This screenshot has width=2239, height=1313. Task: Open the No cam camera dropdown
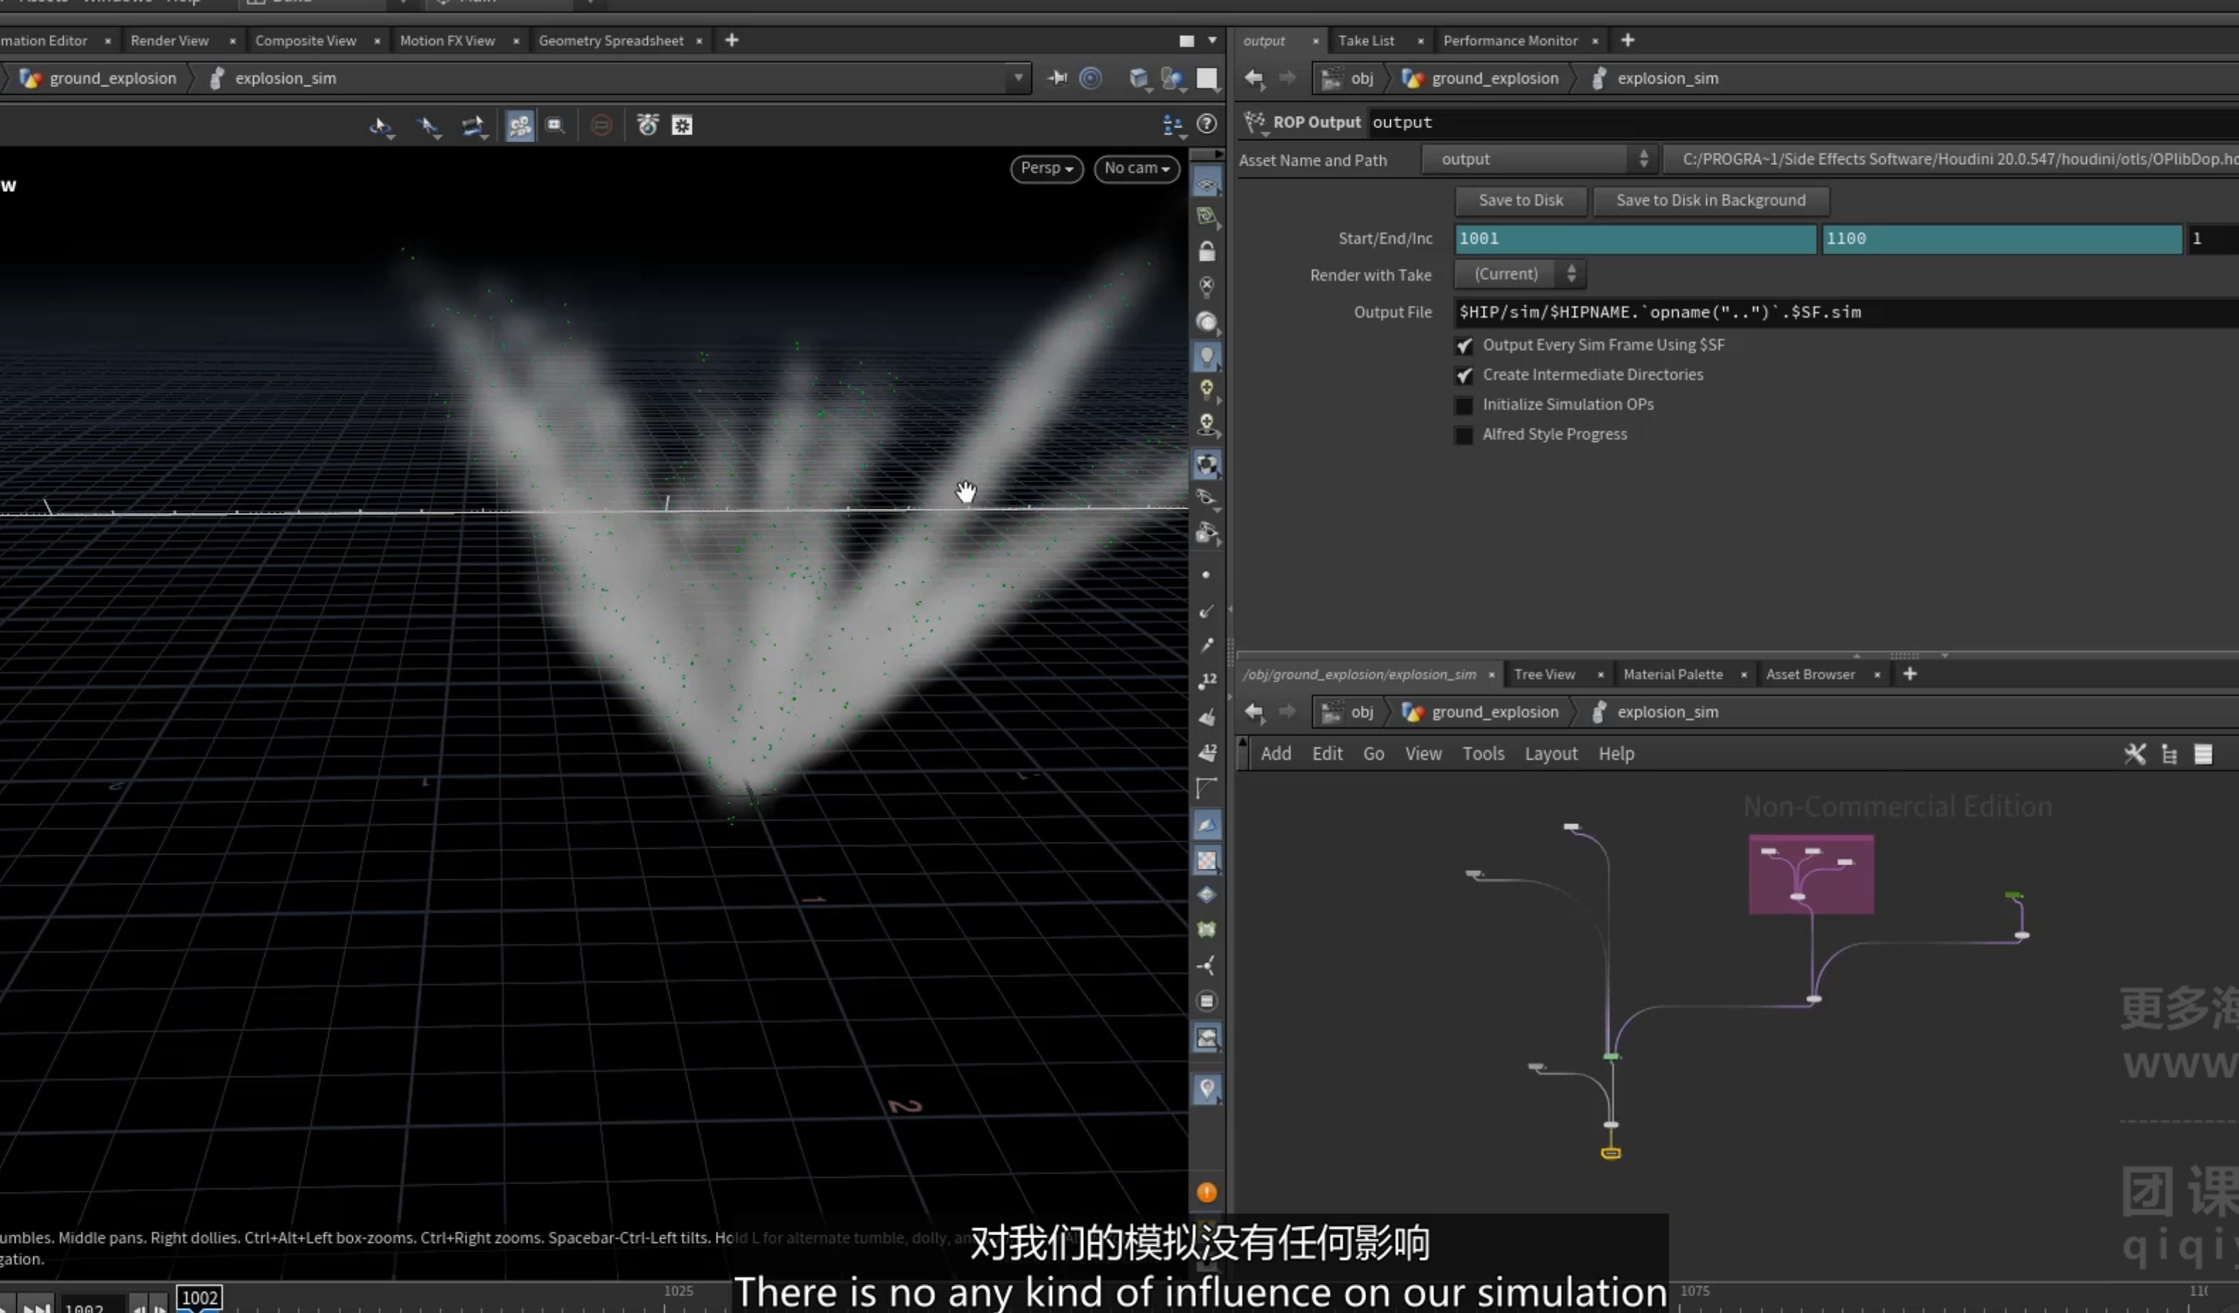[1136, 168]
